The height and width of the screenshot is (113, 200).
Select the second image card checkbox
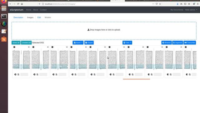click(33, 47)
